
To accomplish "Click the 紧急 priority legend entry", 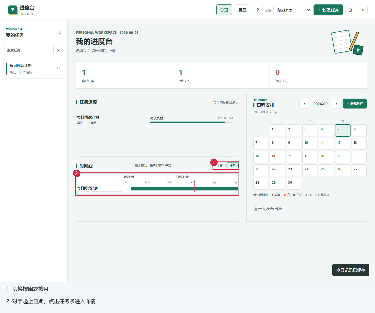I will (276, 195).
